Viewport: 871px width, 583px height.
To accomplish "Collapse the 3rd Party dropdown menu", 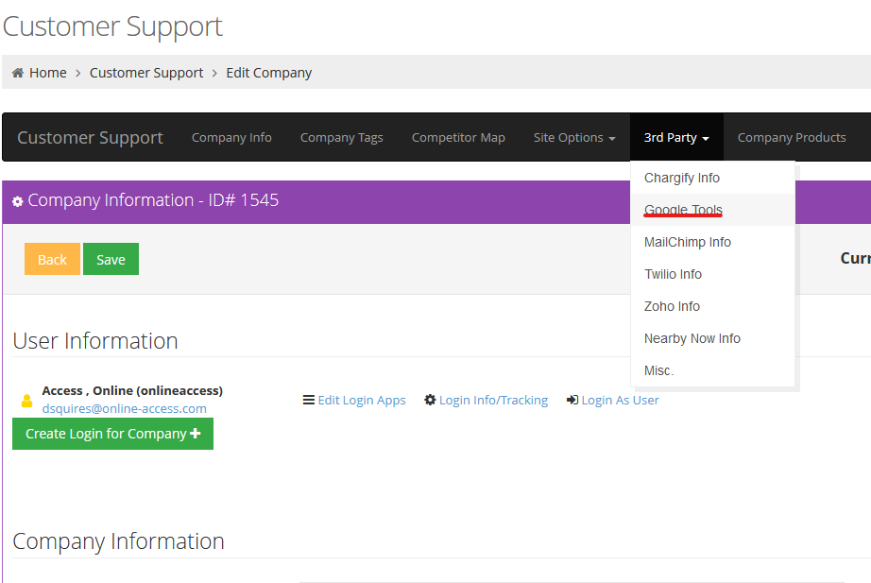I will [x=675, y=137].
